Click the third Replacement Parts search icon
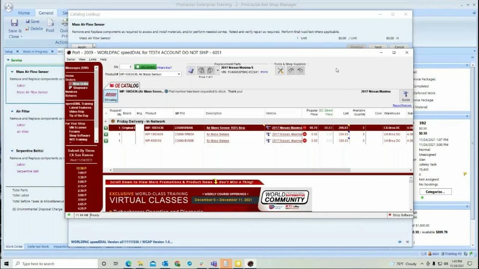 click(x=210, y=70)
